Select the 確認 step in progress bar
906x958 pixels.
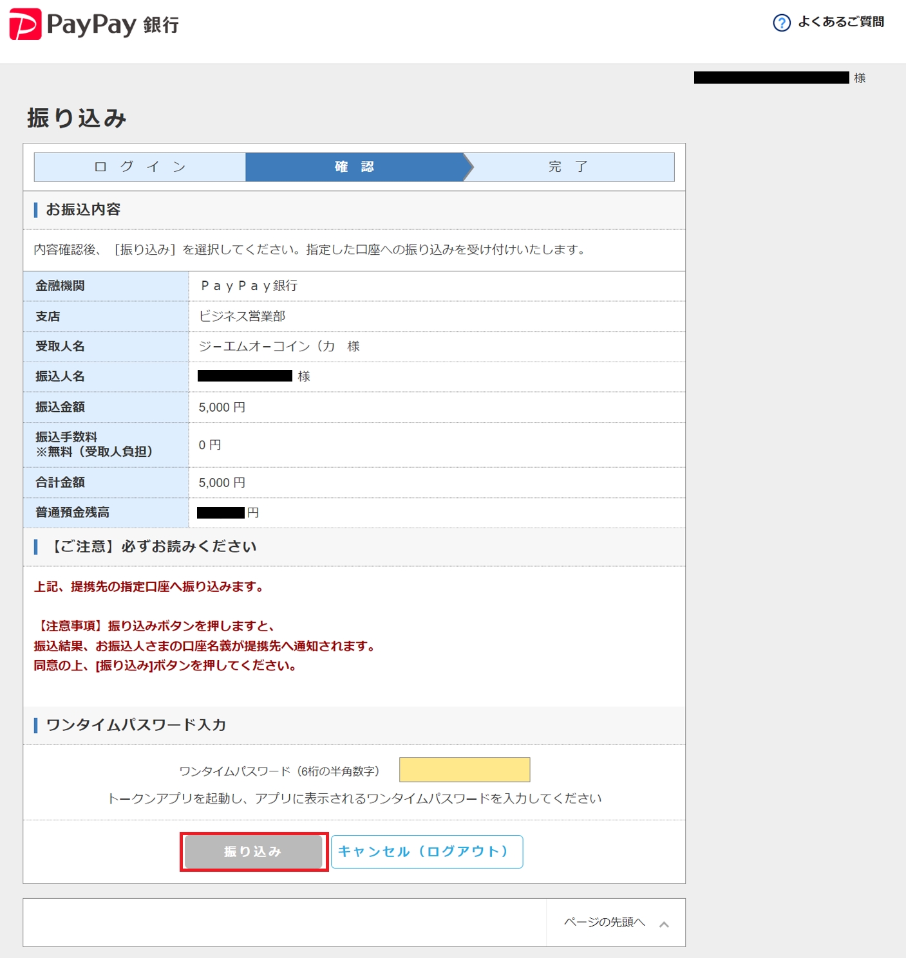click(354, 167)
